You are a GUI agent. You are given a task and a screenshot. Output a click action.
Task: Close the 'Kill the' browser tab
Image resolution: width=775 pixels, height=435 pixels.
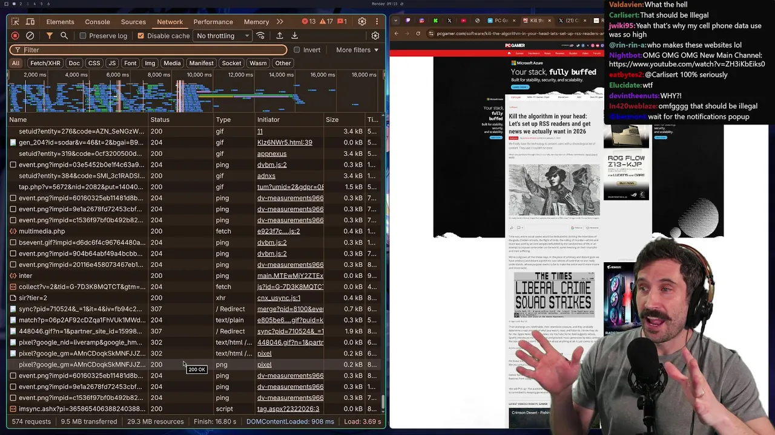[x=549, y=21]
